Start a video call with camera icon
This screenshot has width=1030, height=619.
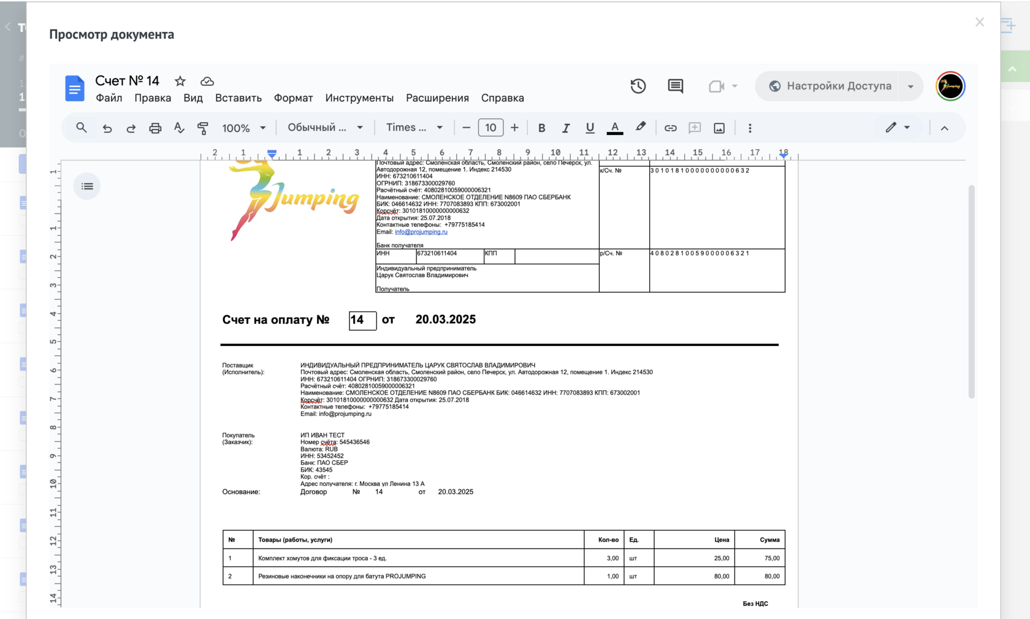[x=716, y=86]
